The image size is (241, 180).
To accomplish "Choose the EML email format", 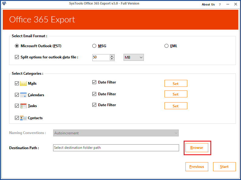I will [166, 46].
